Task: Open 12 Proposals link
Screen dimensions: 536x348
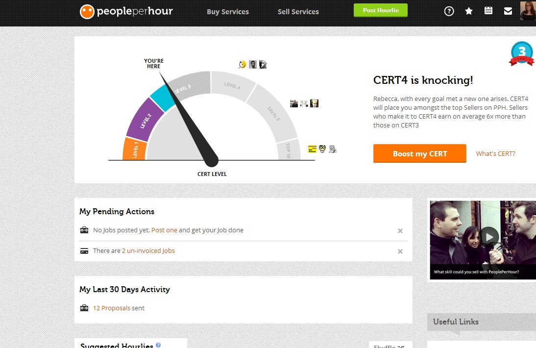Action: pos(111,308)
